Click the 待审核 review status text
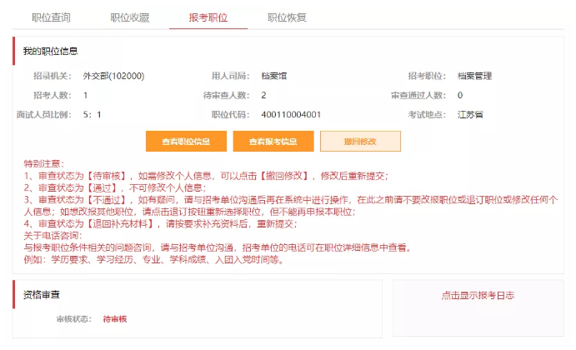Screen dimensions: 576x350 [x=116, y=319]
